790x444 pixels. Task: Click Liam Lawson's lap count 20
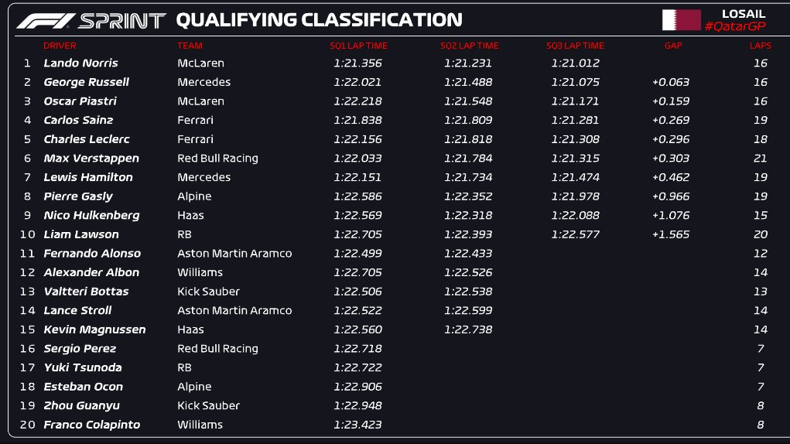761,234
